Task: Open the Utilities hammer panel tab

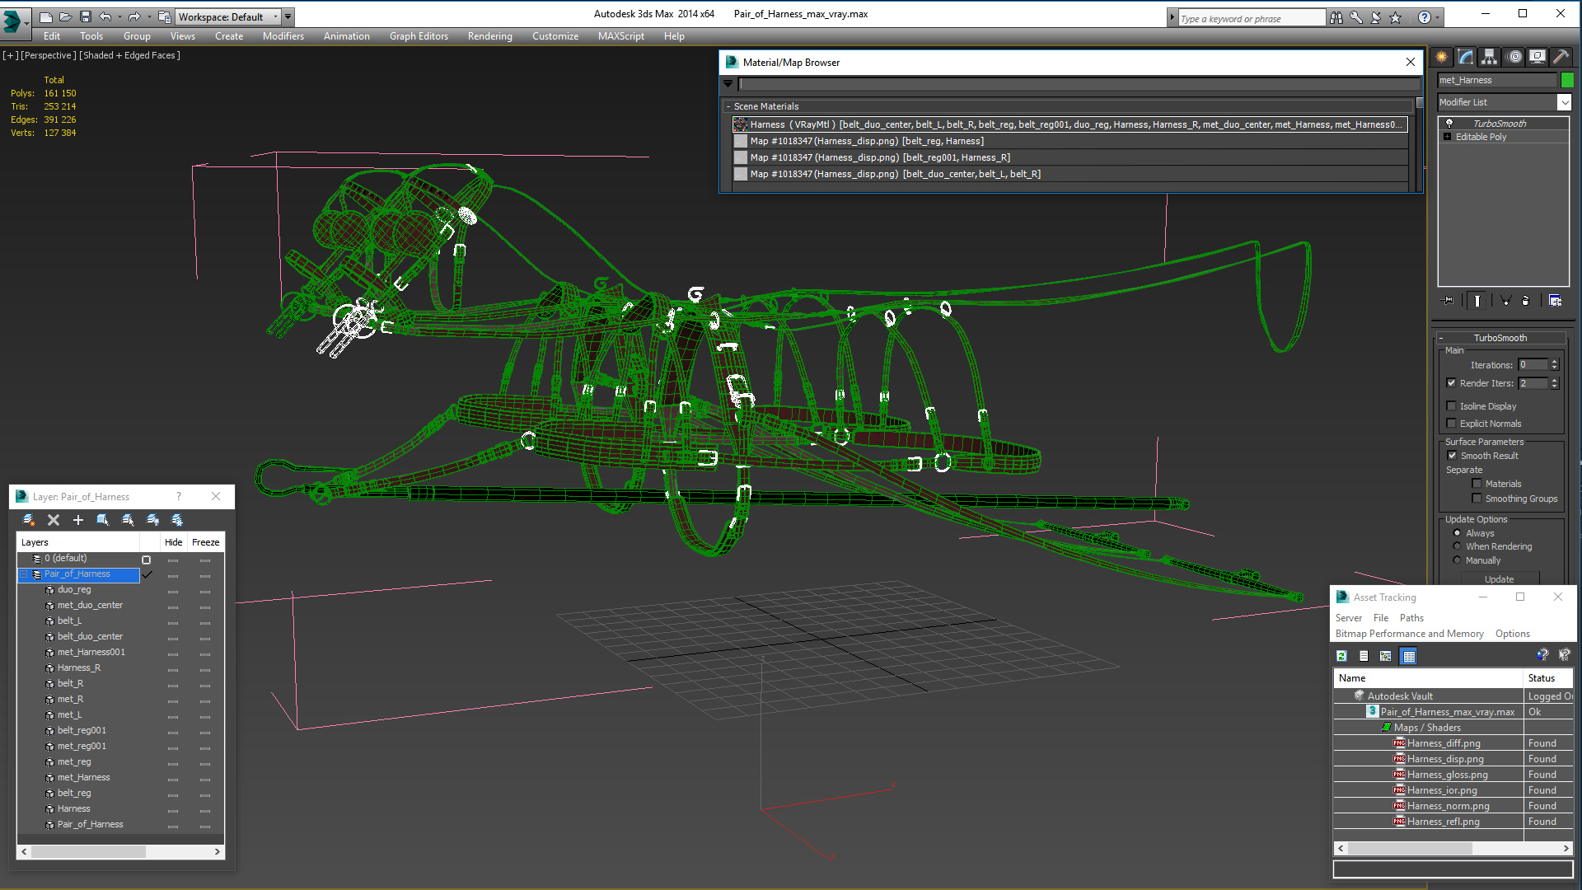Action: pyautogui.click(x=1561, y=57)
